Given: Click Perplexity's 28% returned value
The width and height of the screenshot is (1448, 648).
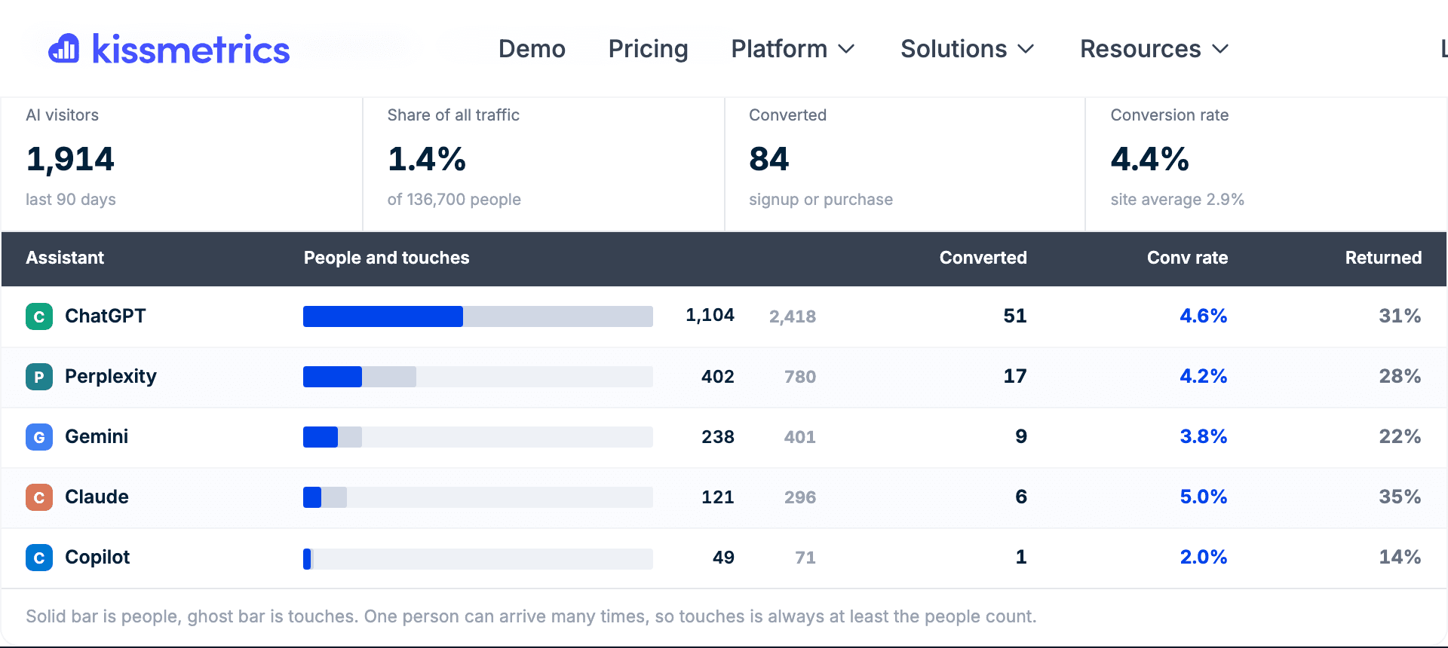Looking at the screenshot, I should click(x=1400, y=376).
